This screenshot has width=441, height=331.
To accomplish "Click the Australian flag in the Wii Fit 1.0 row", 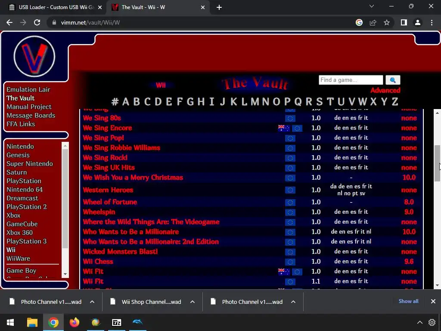I will coord(283,272).
